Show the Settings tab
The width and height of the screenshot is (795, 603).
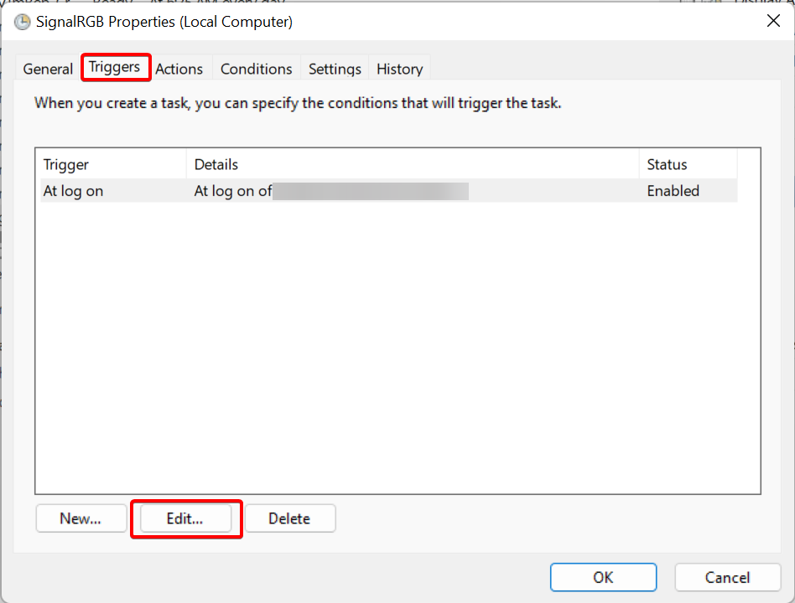click(x=335, y=69)
